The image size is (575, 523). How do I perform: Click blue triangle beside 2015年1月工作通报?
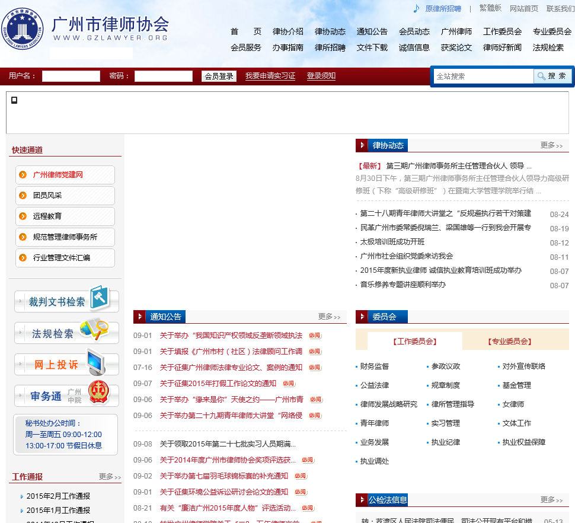point(21,511)
